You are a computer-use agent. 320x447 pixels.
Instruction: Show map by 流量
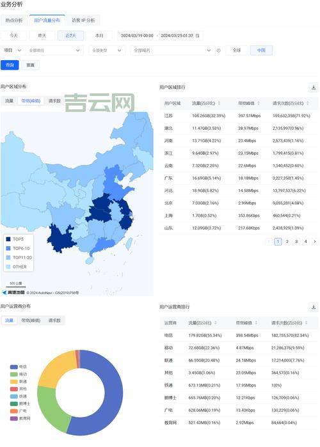coord(9,100)
